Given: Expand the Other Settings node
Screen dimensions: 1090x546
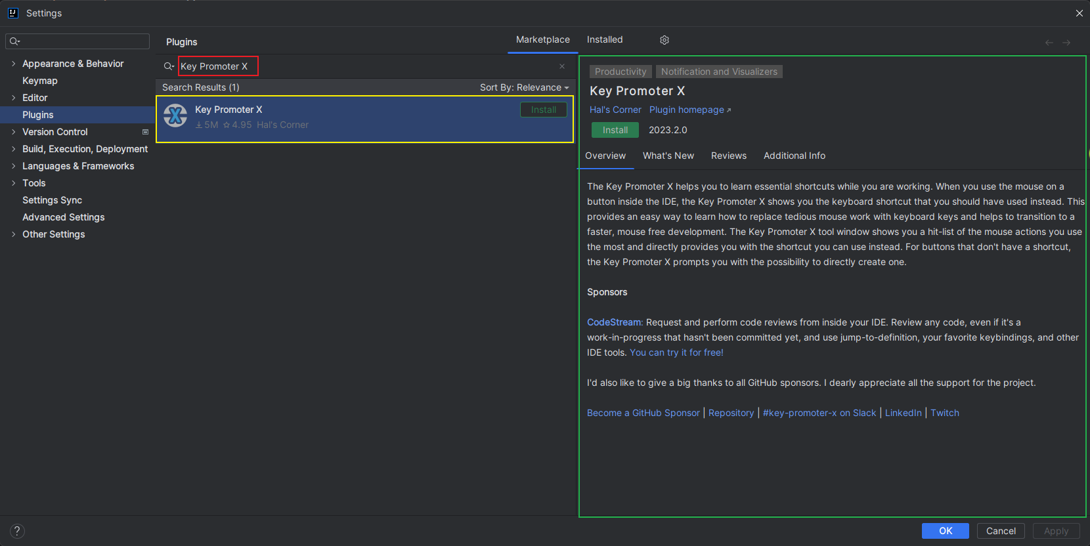Looking at the screenshot, I should [x=13, y=234].
